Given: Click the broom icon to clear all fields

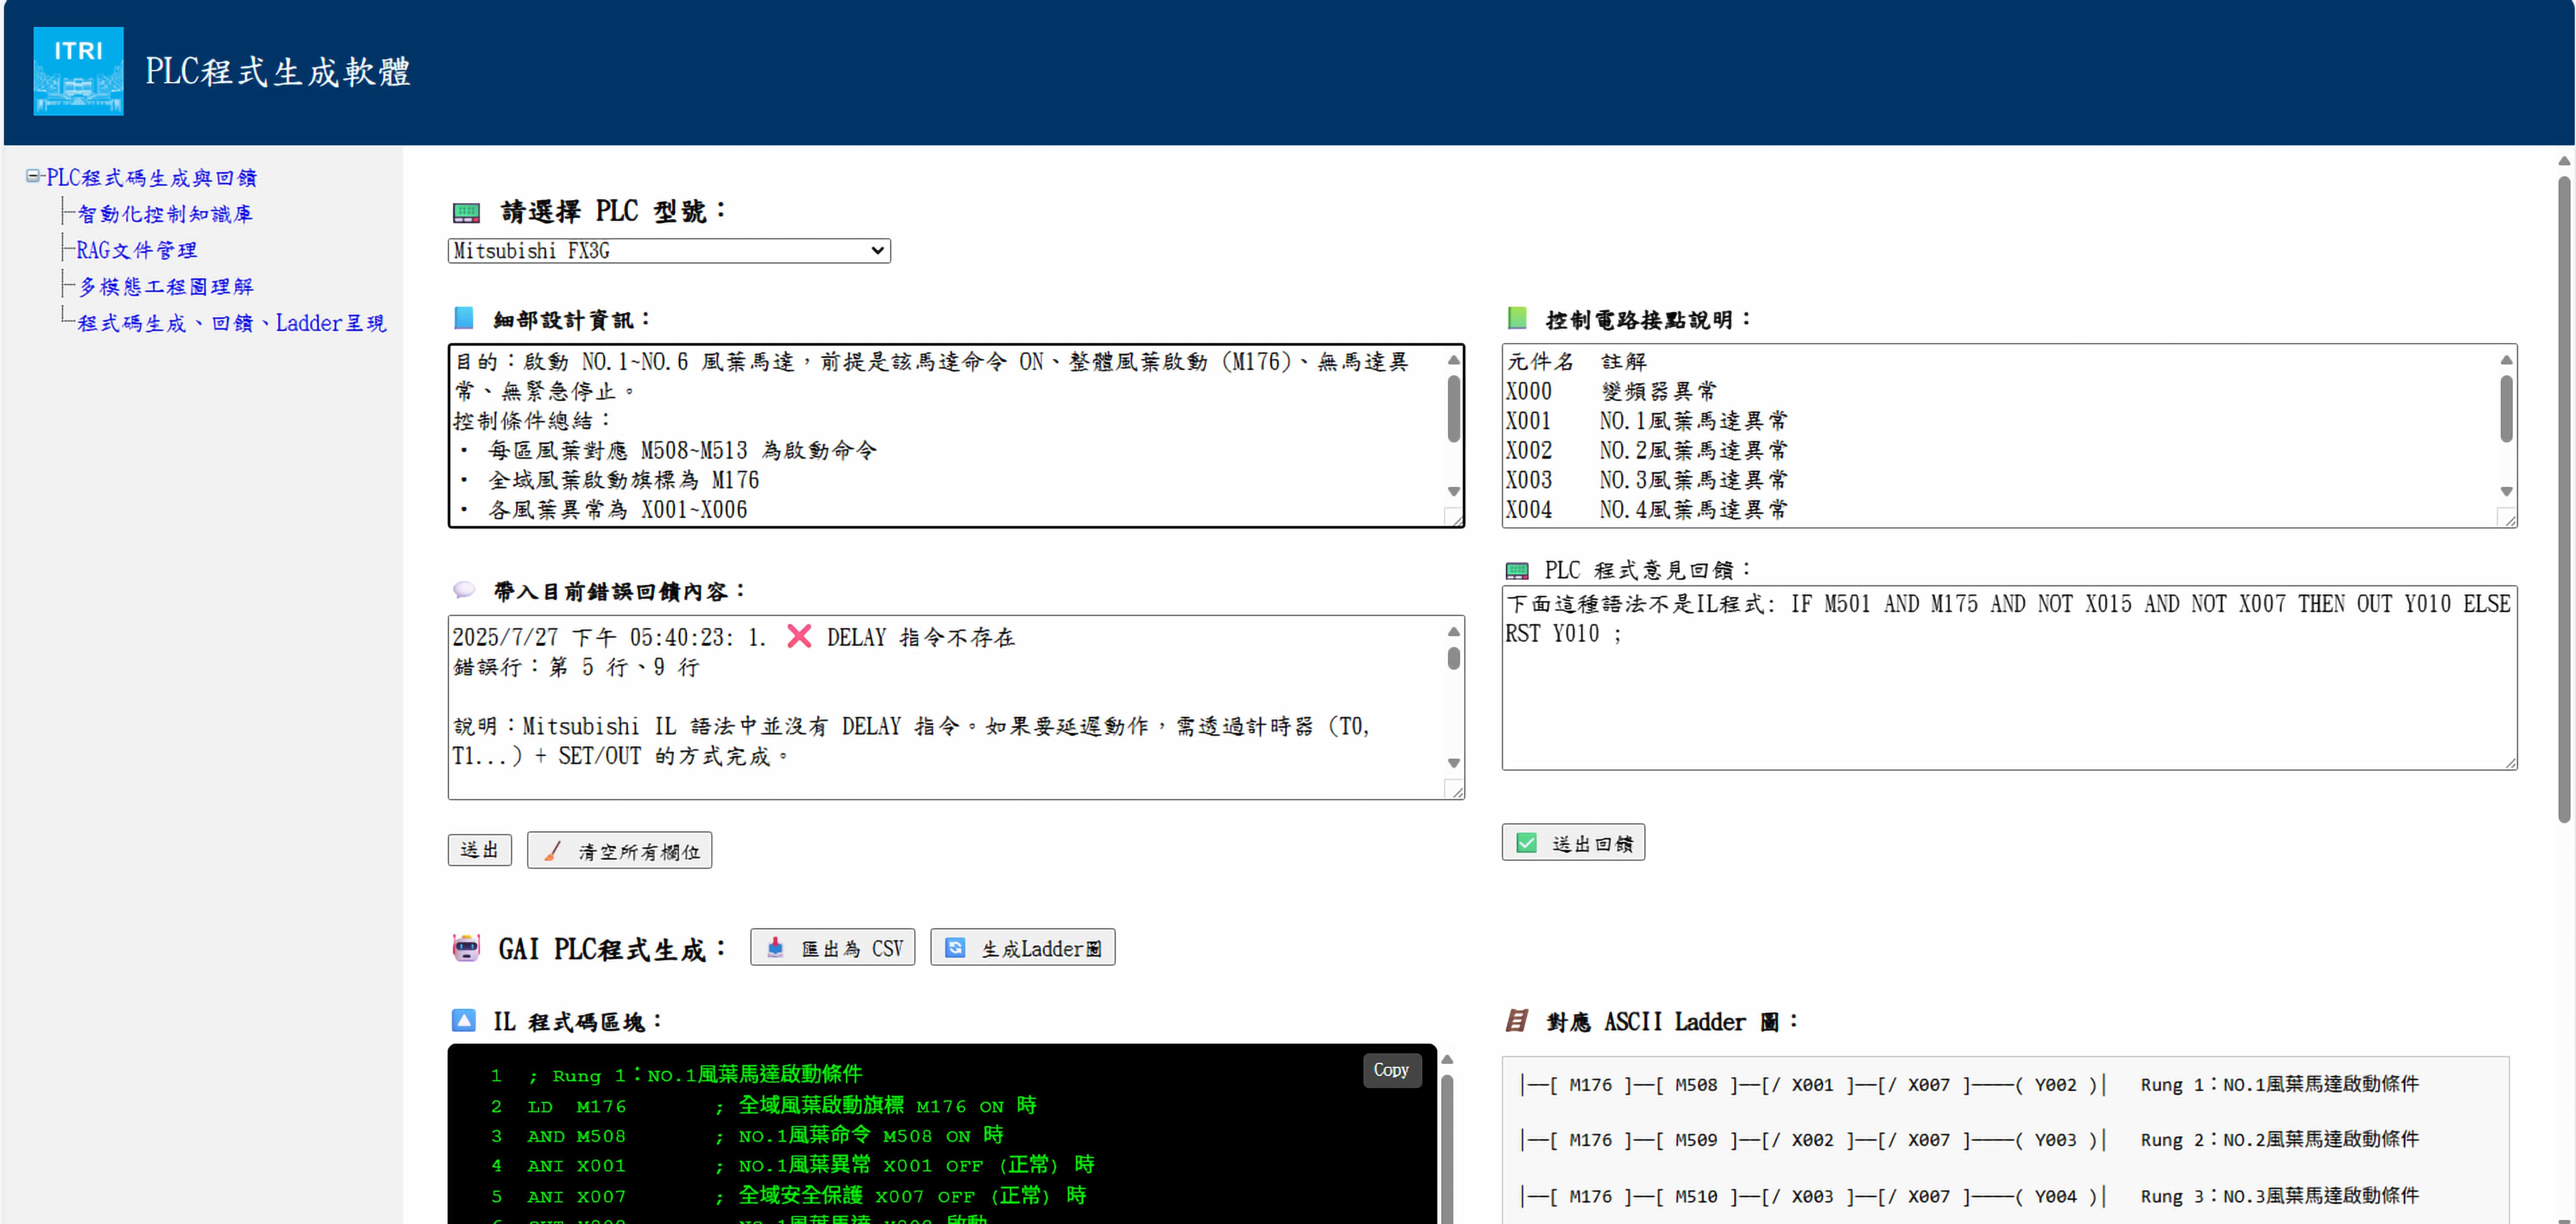Looking at the screenshot, I should coord(552,851).
